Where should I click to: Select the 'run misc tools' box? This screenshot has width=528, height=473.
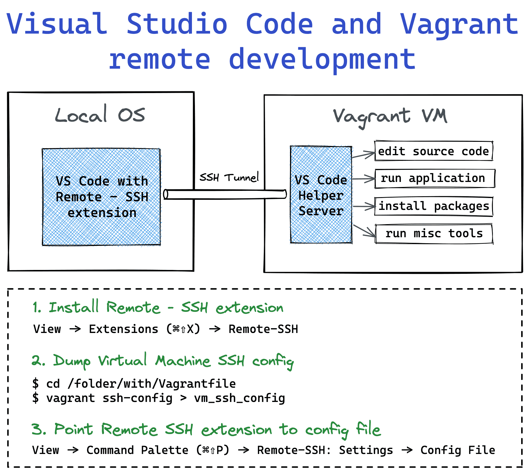point(434,234)
